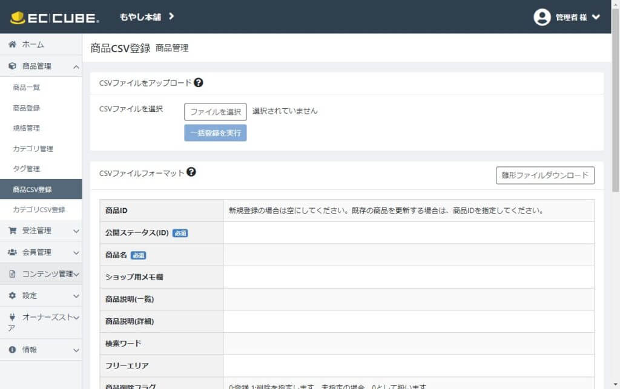Screen dimensions: 620x389
Task: Open 商品一覧 in the sidebar
Action: [27, 88]
